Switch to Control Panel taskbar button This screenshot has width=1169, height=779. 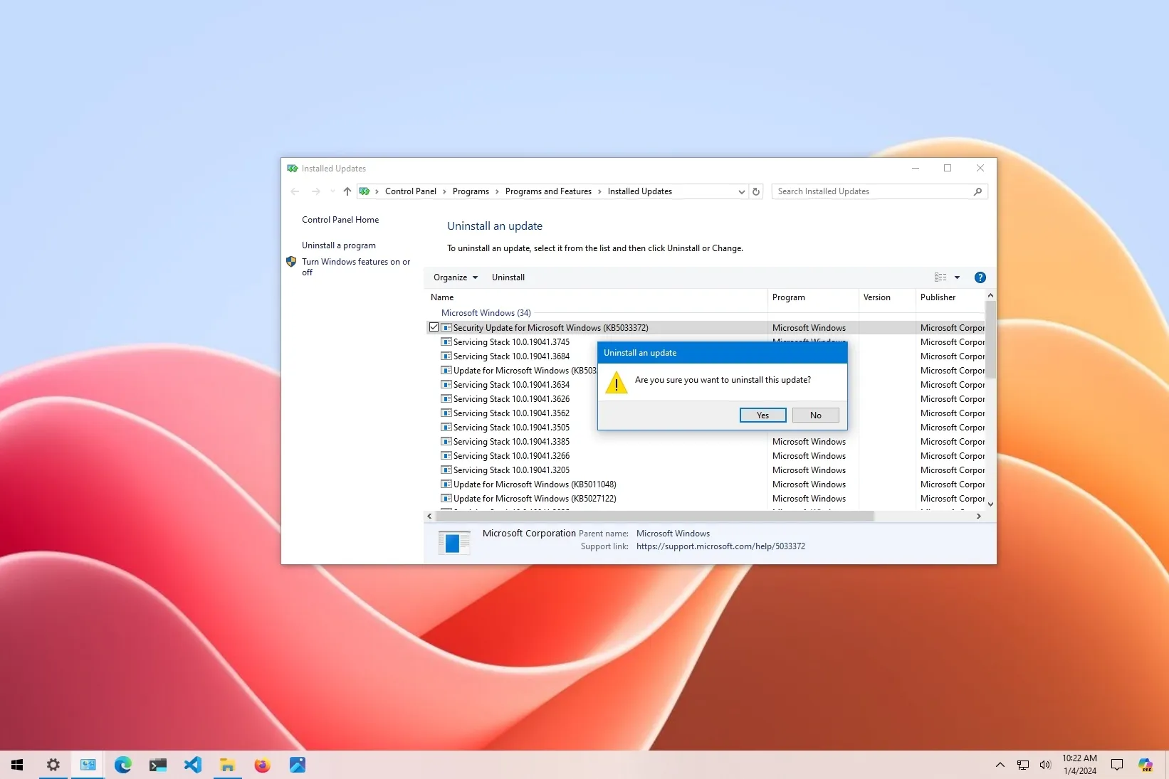88,765
